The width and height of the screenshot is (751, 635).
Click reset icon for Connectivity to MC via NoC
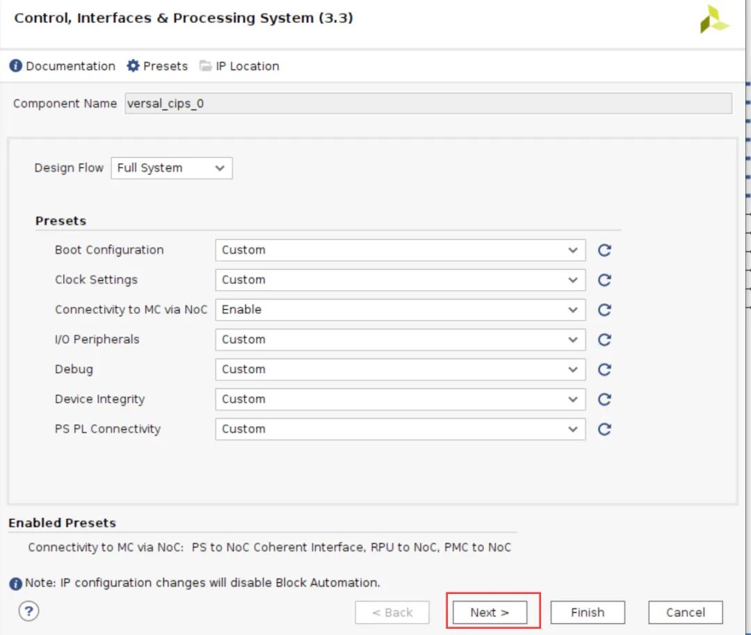coord(604,310)
